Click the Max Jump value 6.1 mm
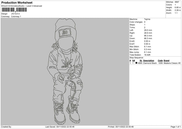The height and width of the screenshot is (129, 182). coord(147,52)
